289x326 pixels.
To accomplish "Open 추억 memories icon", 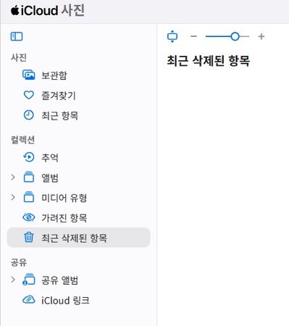I will pos(29,157).
